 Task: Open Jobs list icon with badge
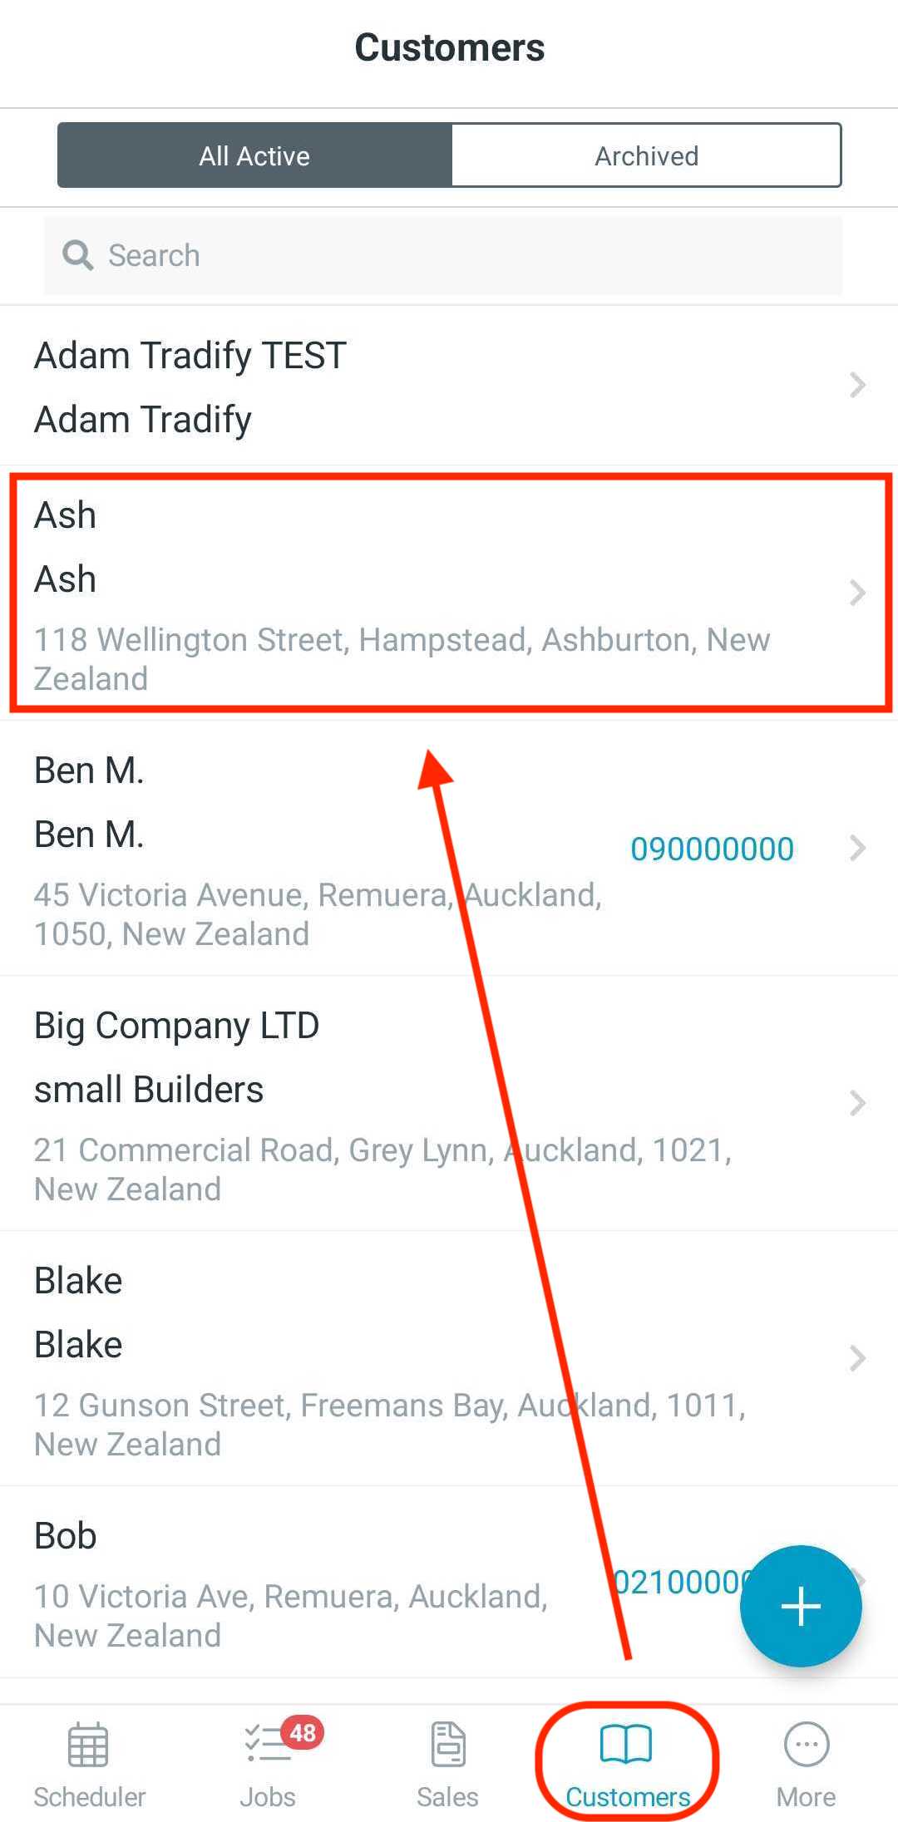point(268,1745)
